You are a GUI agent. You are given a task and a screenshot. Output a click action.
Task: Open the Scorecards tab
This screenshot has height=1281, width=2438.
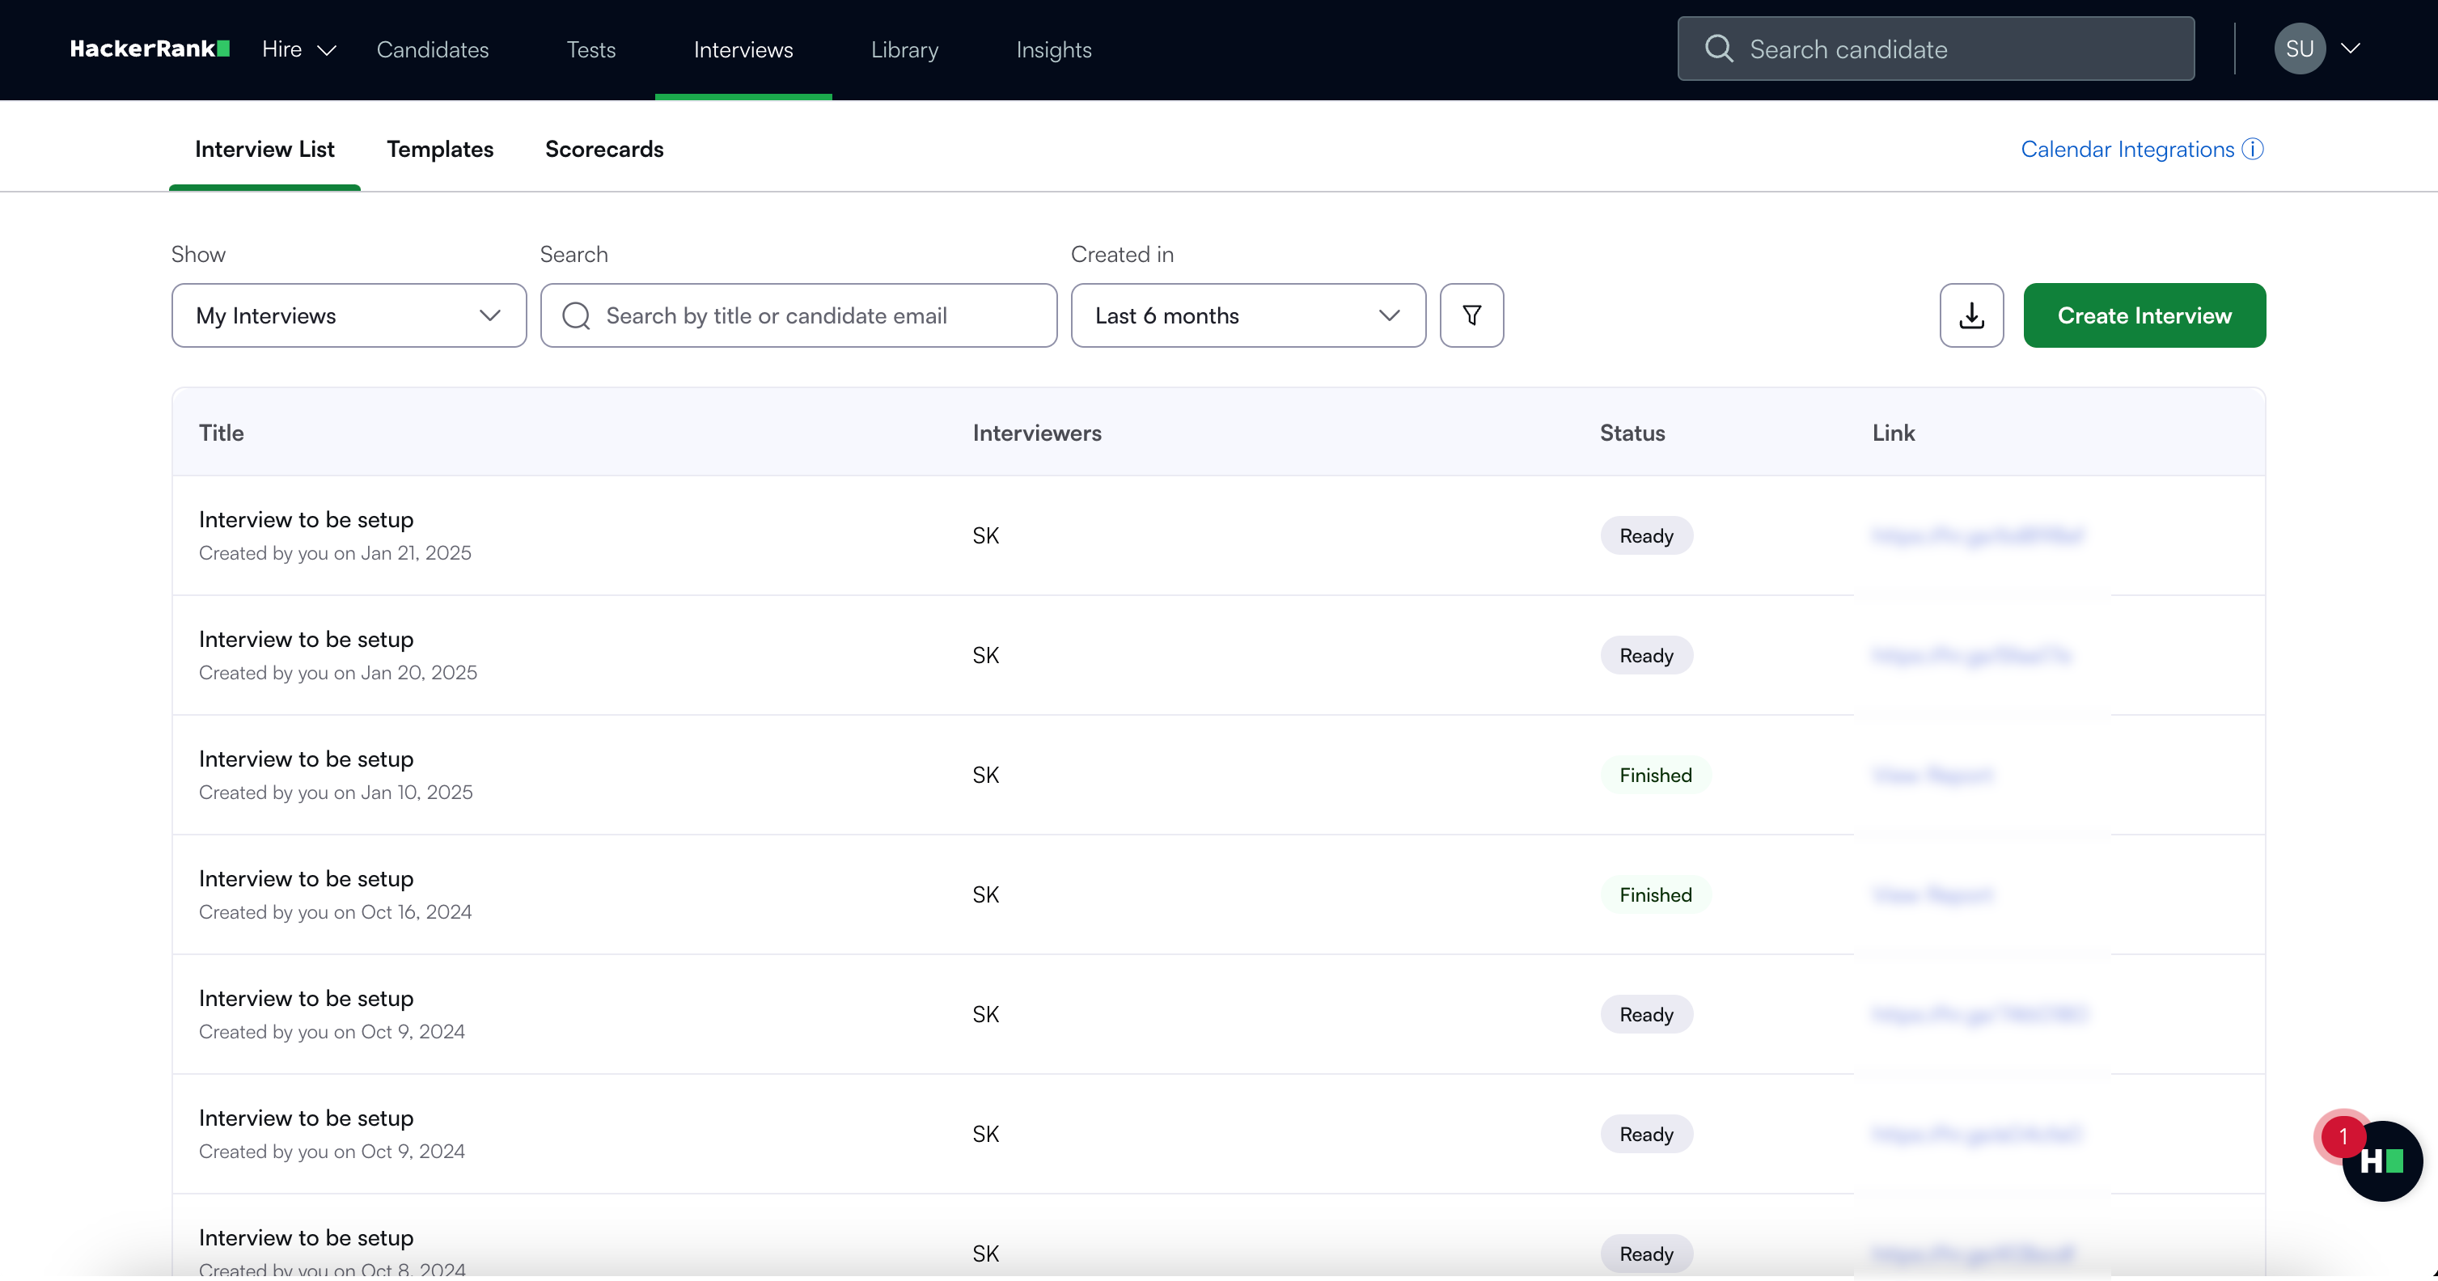pos(603,150)
